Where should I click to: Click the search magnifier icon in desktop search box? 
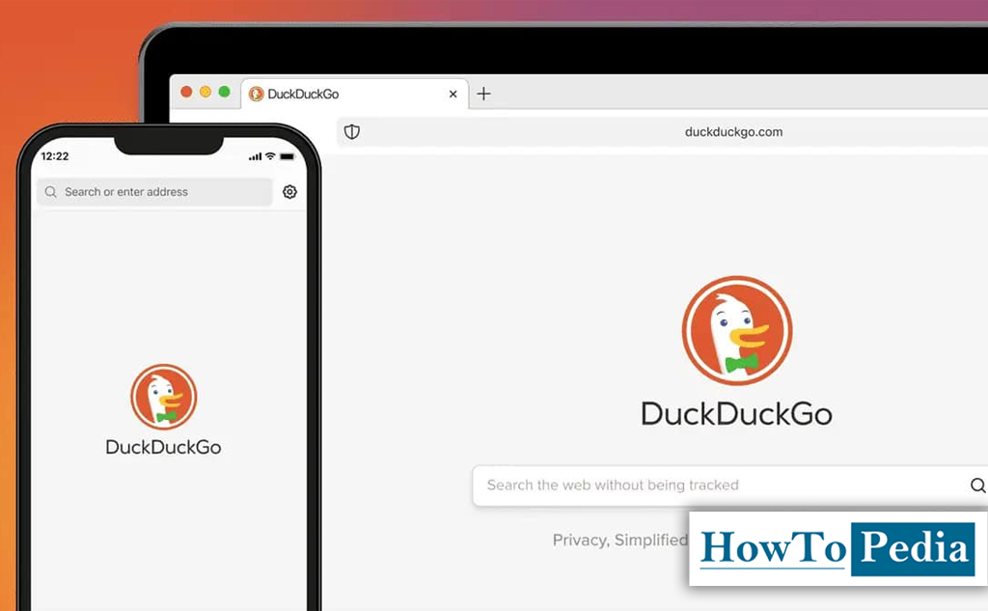coord(977,485)
